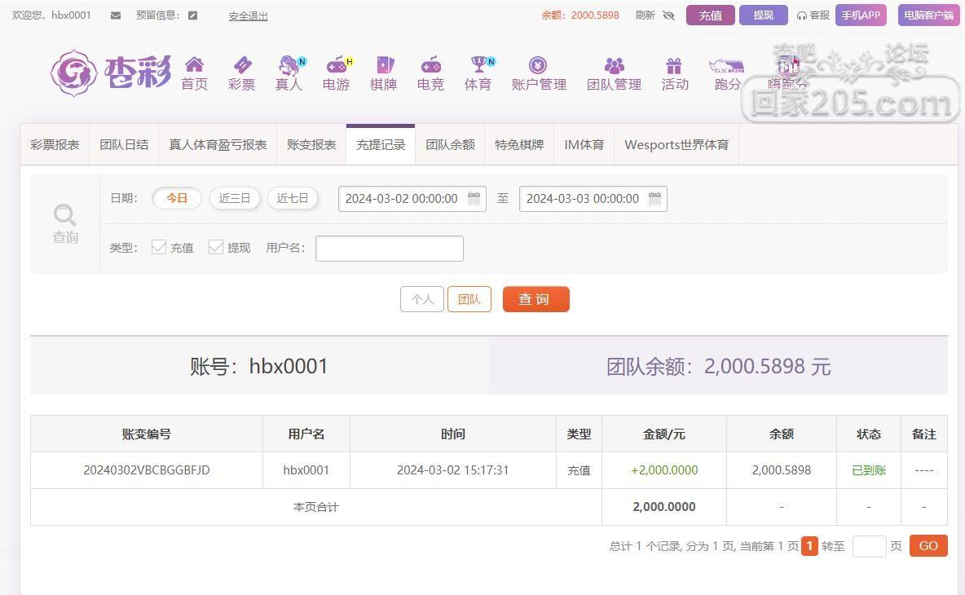
Task: Expand the 团队管理 navigation menu
Action: (615, 74)
